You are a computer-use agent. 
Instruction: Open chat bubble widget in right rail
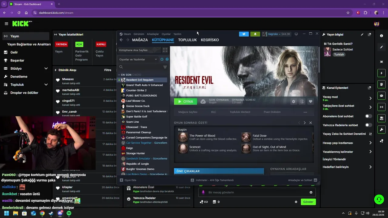tap(381, 95)
